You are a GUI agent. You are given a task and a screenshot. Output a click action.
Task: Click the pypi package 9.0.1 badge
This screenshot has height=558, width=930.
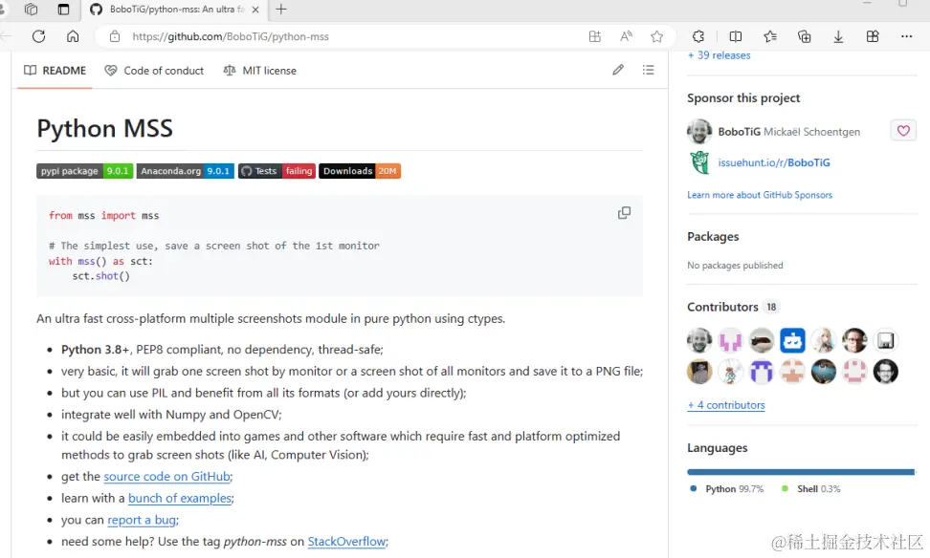[x=85, y=171]
